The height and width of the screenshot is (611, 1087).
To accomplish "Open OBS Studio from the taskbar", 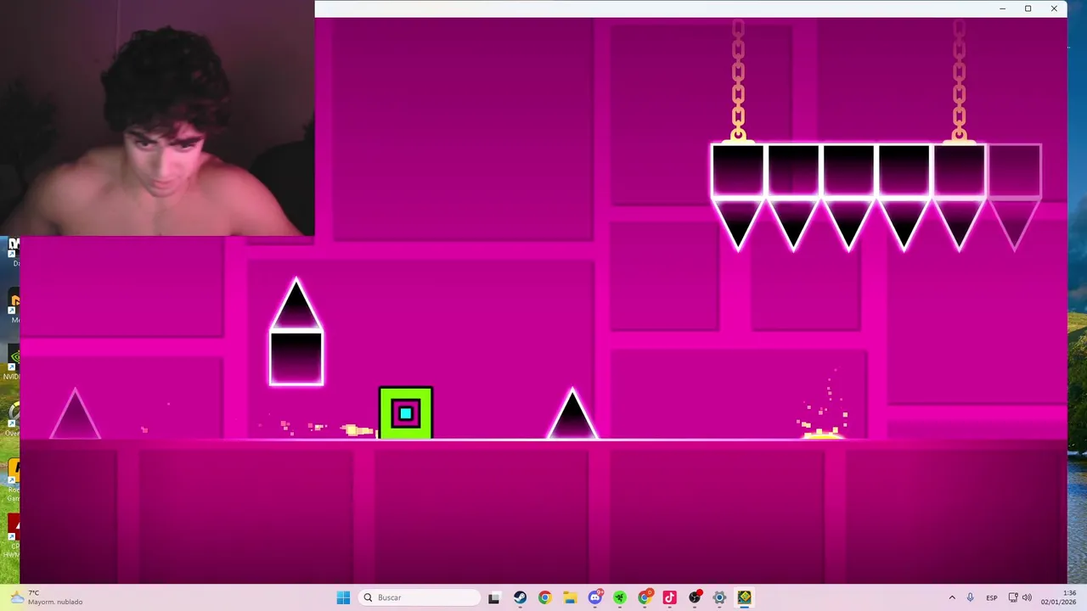I will click(x=695, y=597).
